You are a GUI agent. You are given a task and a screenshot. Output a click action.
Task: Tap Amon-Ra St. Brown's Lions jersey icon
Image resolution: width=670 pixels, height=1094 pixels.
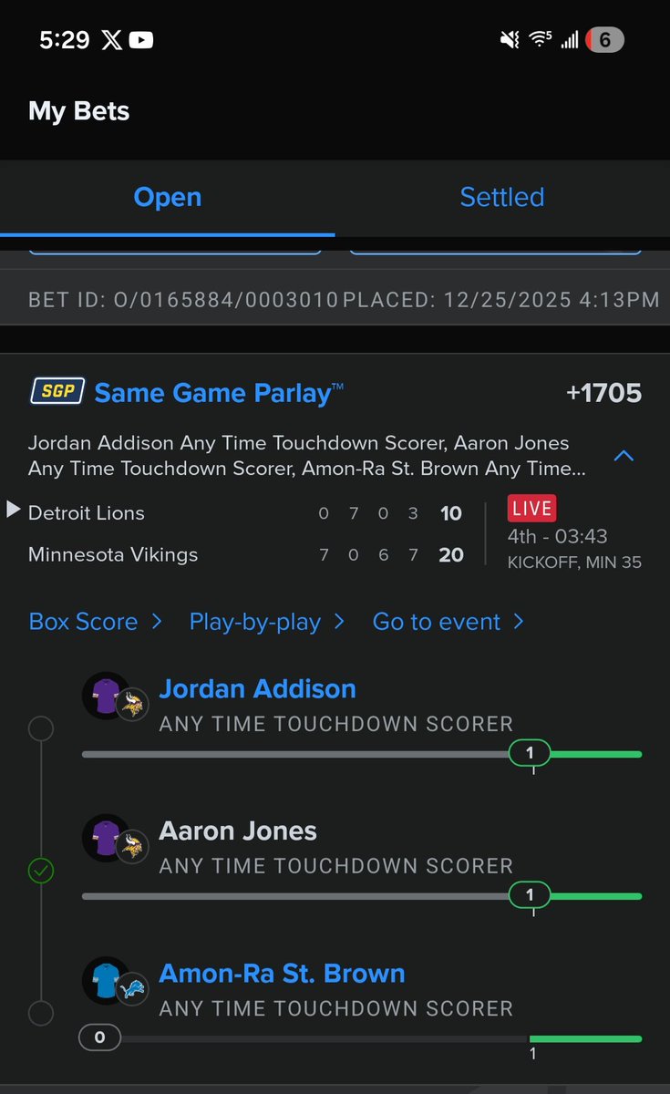click(x=104, y=979)
